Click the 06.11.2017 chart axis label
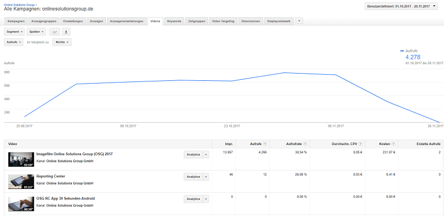 [x=336, y=126]
